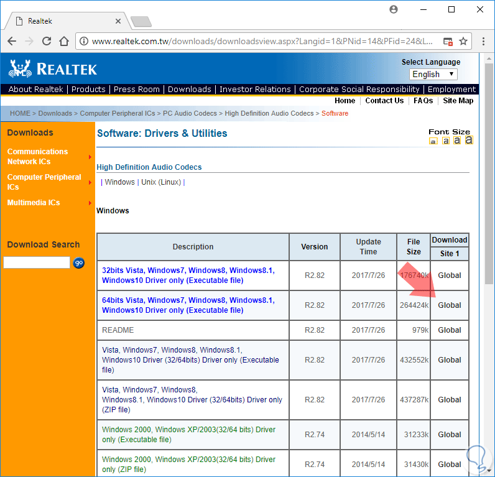Click the Windows 2000 XP/2003 Executable file description
Screen dimensions: 495x477
point(189,435)
